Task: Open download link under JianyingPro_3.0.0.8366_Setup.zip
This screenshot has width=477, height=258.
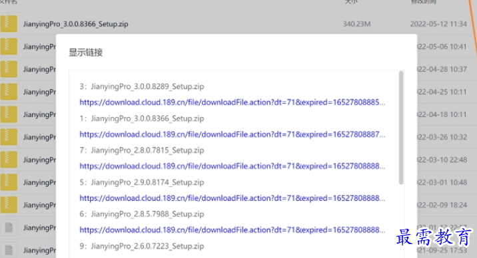Action: point(233,134)
